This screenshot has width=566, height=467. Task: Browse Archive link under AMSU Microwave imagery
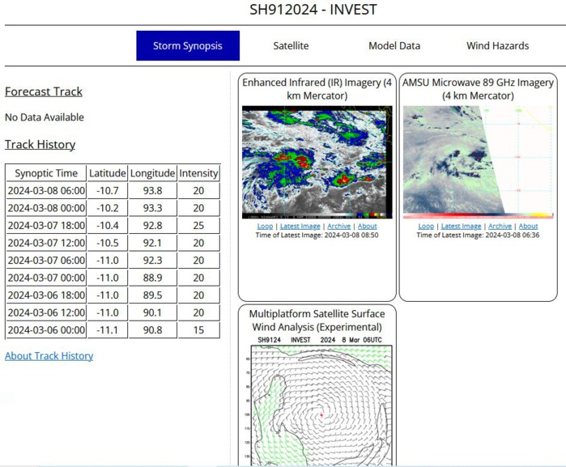tap(500, 227)
